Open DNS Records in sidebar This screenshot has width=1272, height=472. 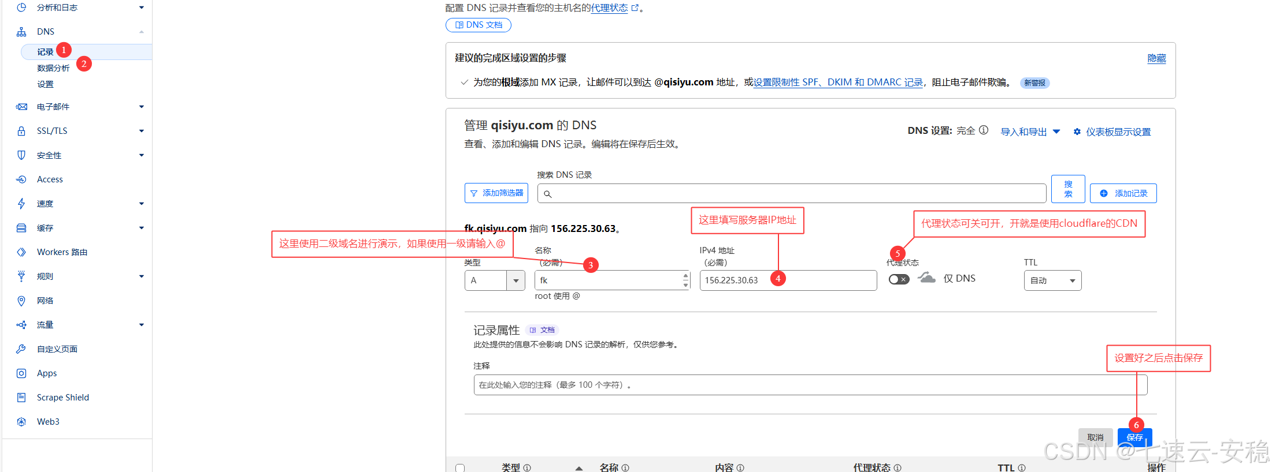point(45,52)
